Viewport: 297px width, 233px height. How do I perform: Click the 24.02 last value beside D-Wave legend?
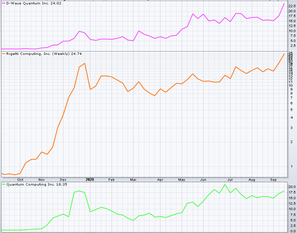click(x=56, y=3)
